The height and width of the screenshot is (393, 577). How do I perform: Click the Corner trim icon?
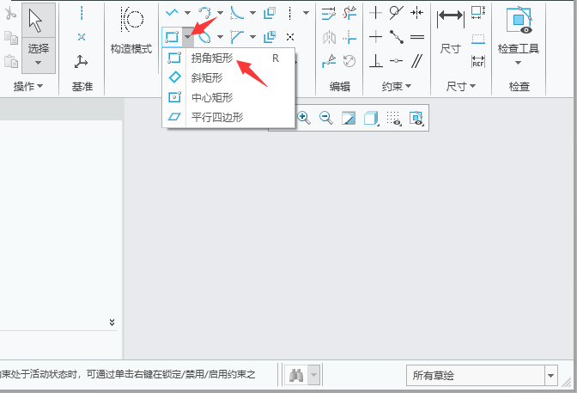349,37
